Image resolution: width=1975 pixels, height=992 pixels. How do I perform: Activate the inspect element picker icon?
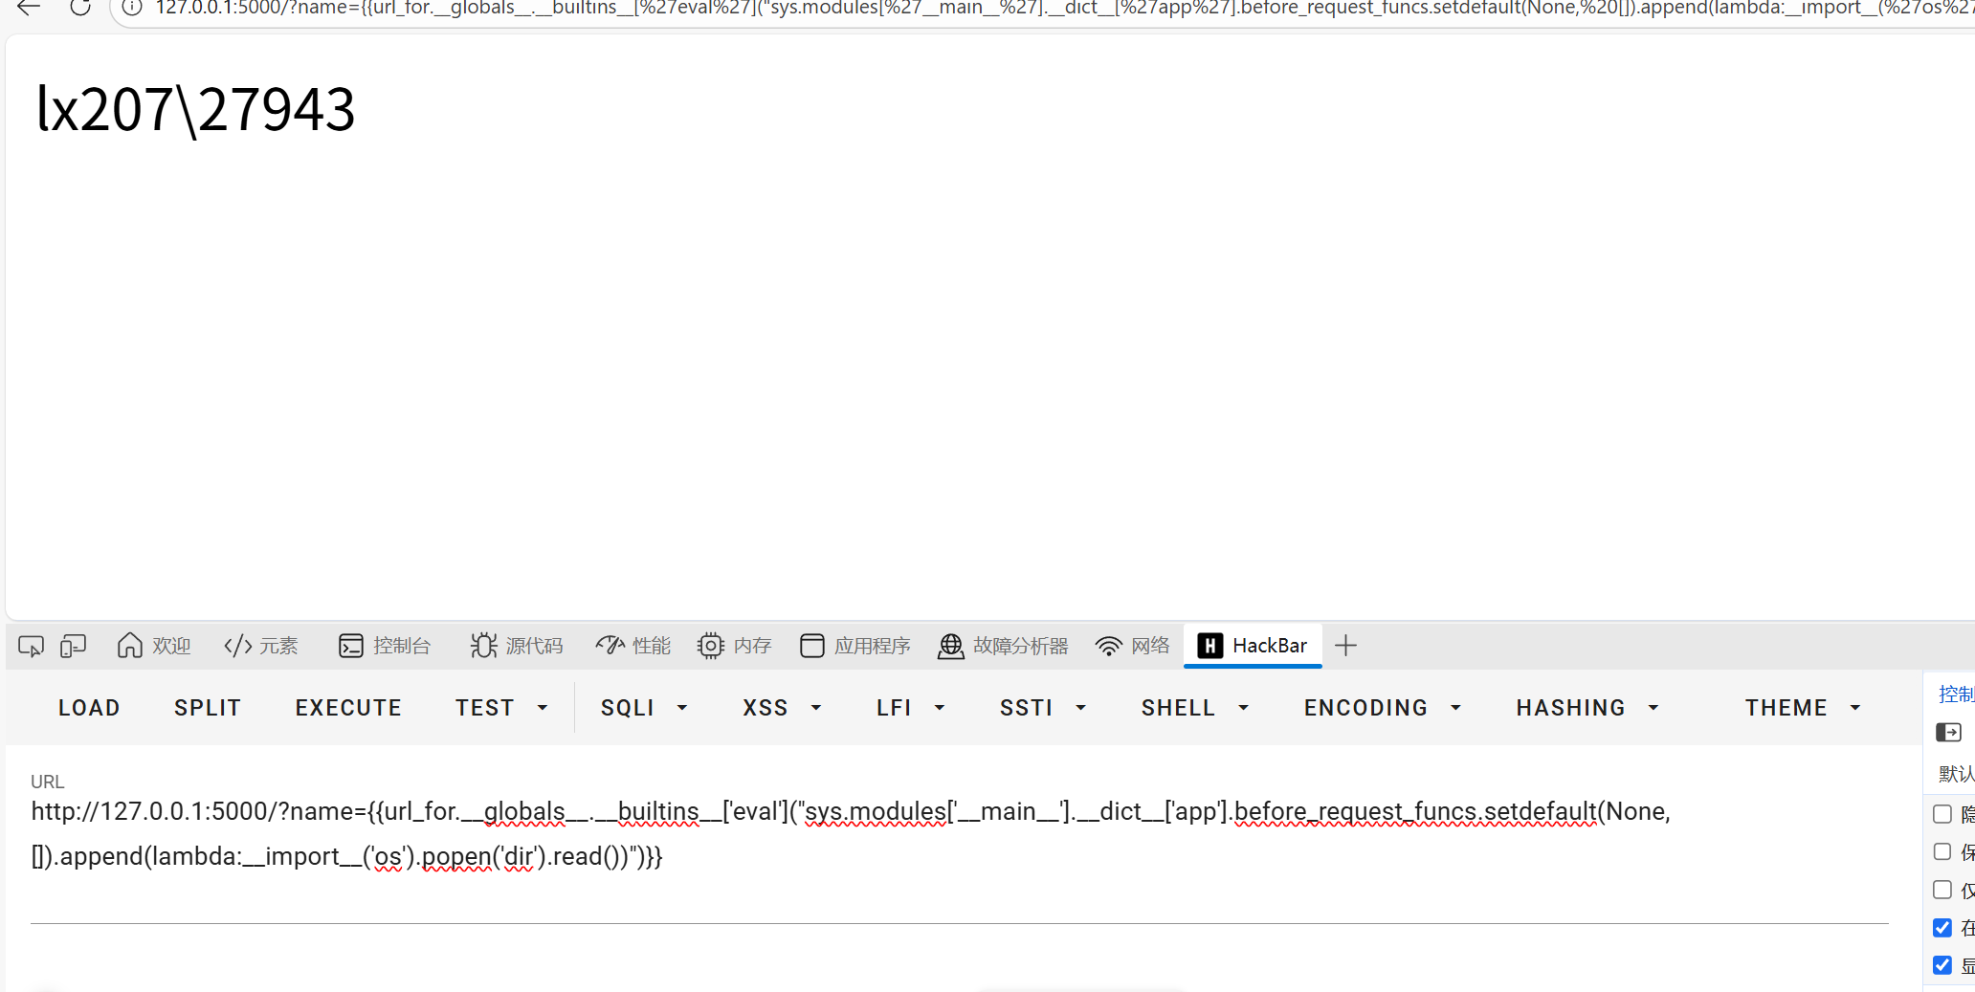31,647
